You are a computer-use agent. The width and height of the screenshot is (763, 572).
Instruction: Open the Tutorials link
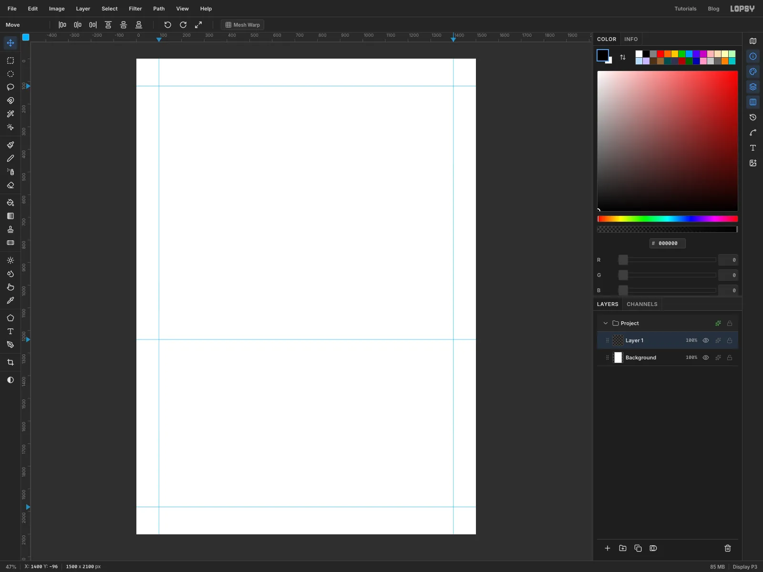click(685, 9)
